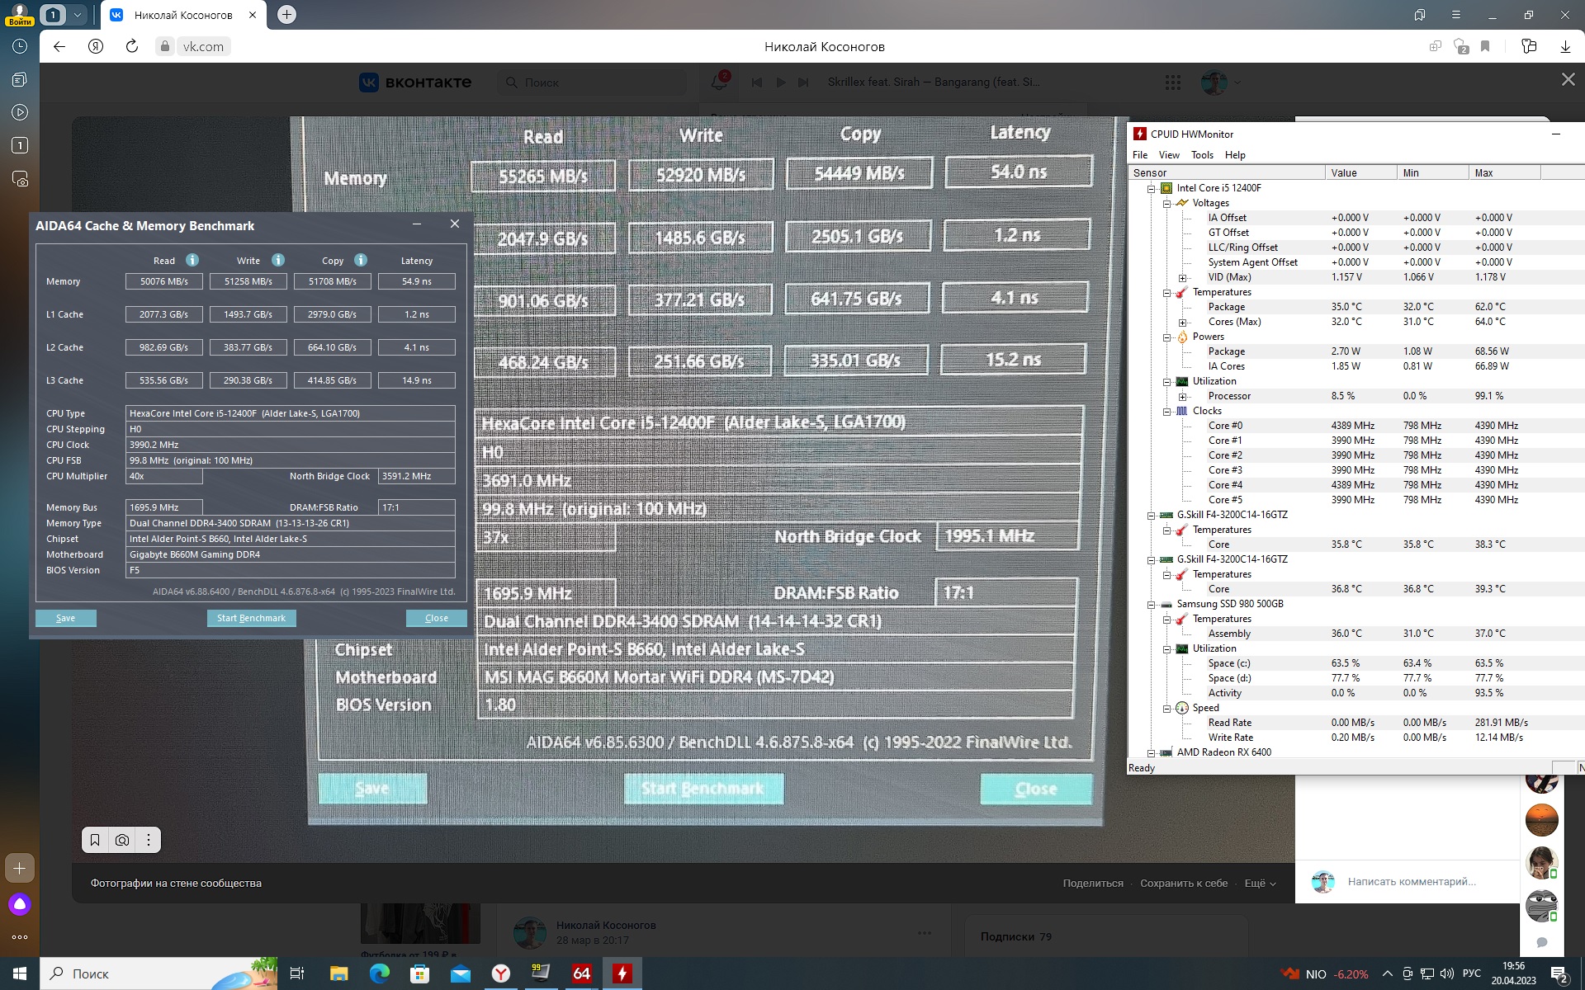Collapse the Samsung SSD 980 500GB node
Viewport: 1585px width, 990px height.
click(x=1151, y=605)
